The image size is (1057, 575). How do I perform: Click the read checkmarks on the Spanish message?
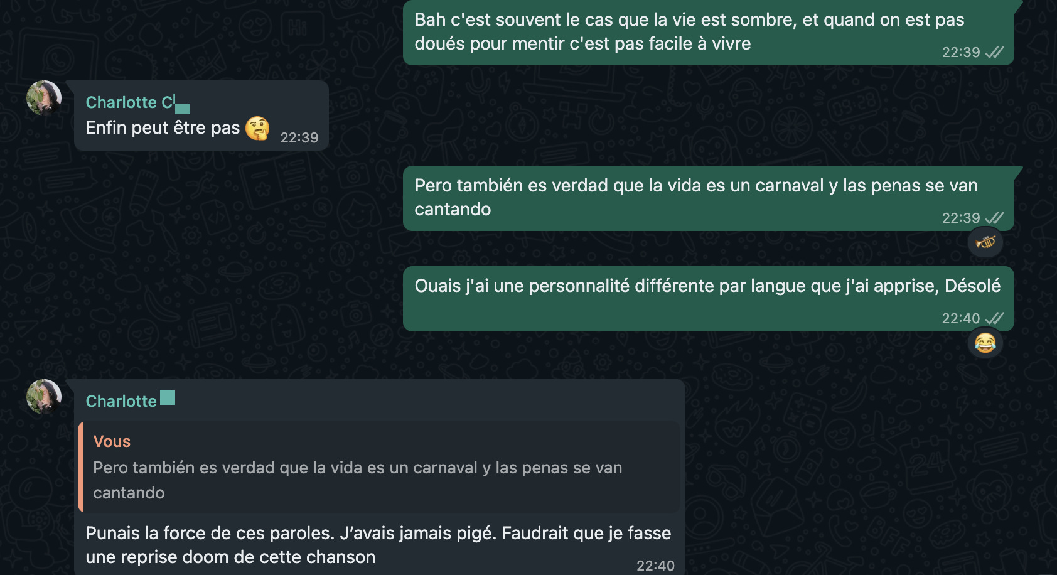995,218
